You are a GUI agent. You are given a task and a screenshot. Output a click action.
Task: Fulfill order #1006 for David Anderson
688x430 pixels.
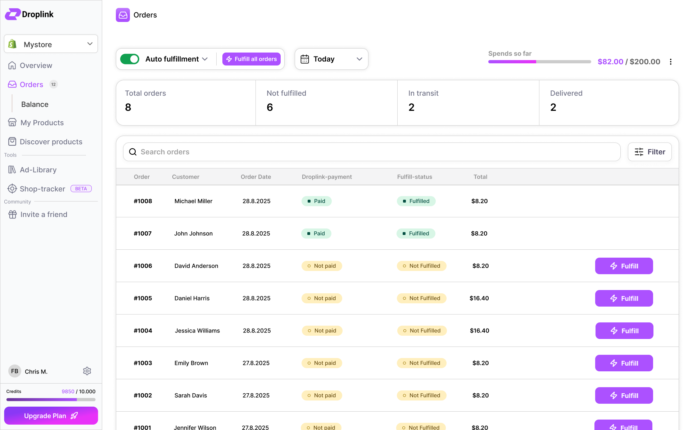pos(624,266)
